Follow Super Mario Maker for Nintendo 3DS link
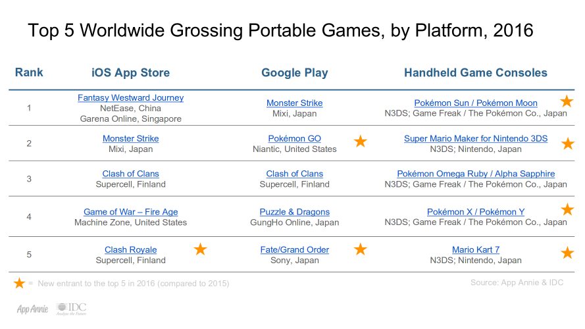The width and height of the screenshot is (585, 329). (476, 138)
